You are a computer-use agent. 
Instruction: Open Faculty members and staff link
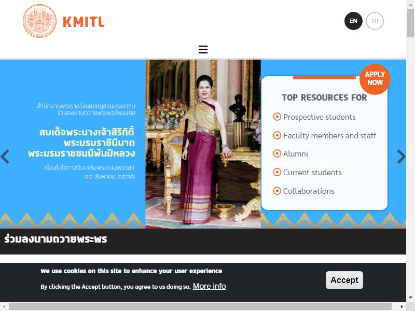point(329,135)
